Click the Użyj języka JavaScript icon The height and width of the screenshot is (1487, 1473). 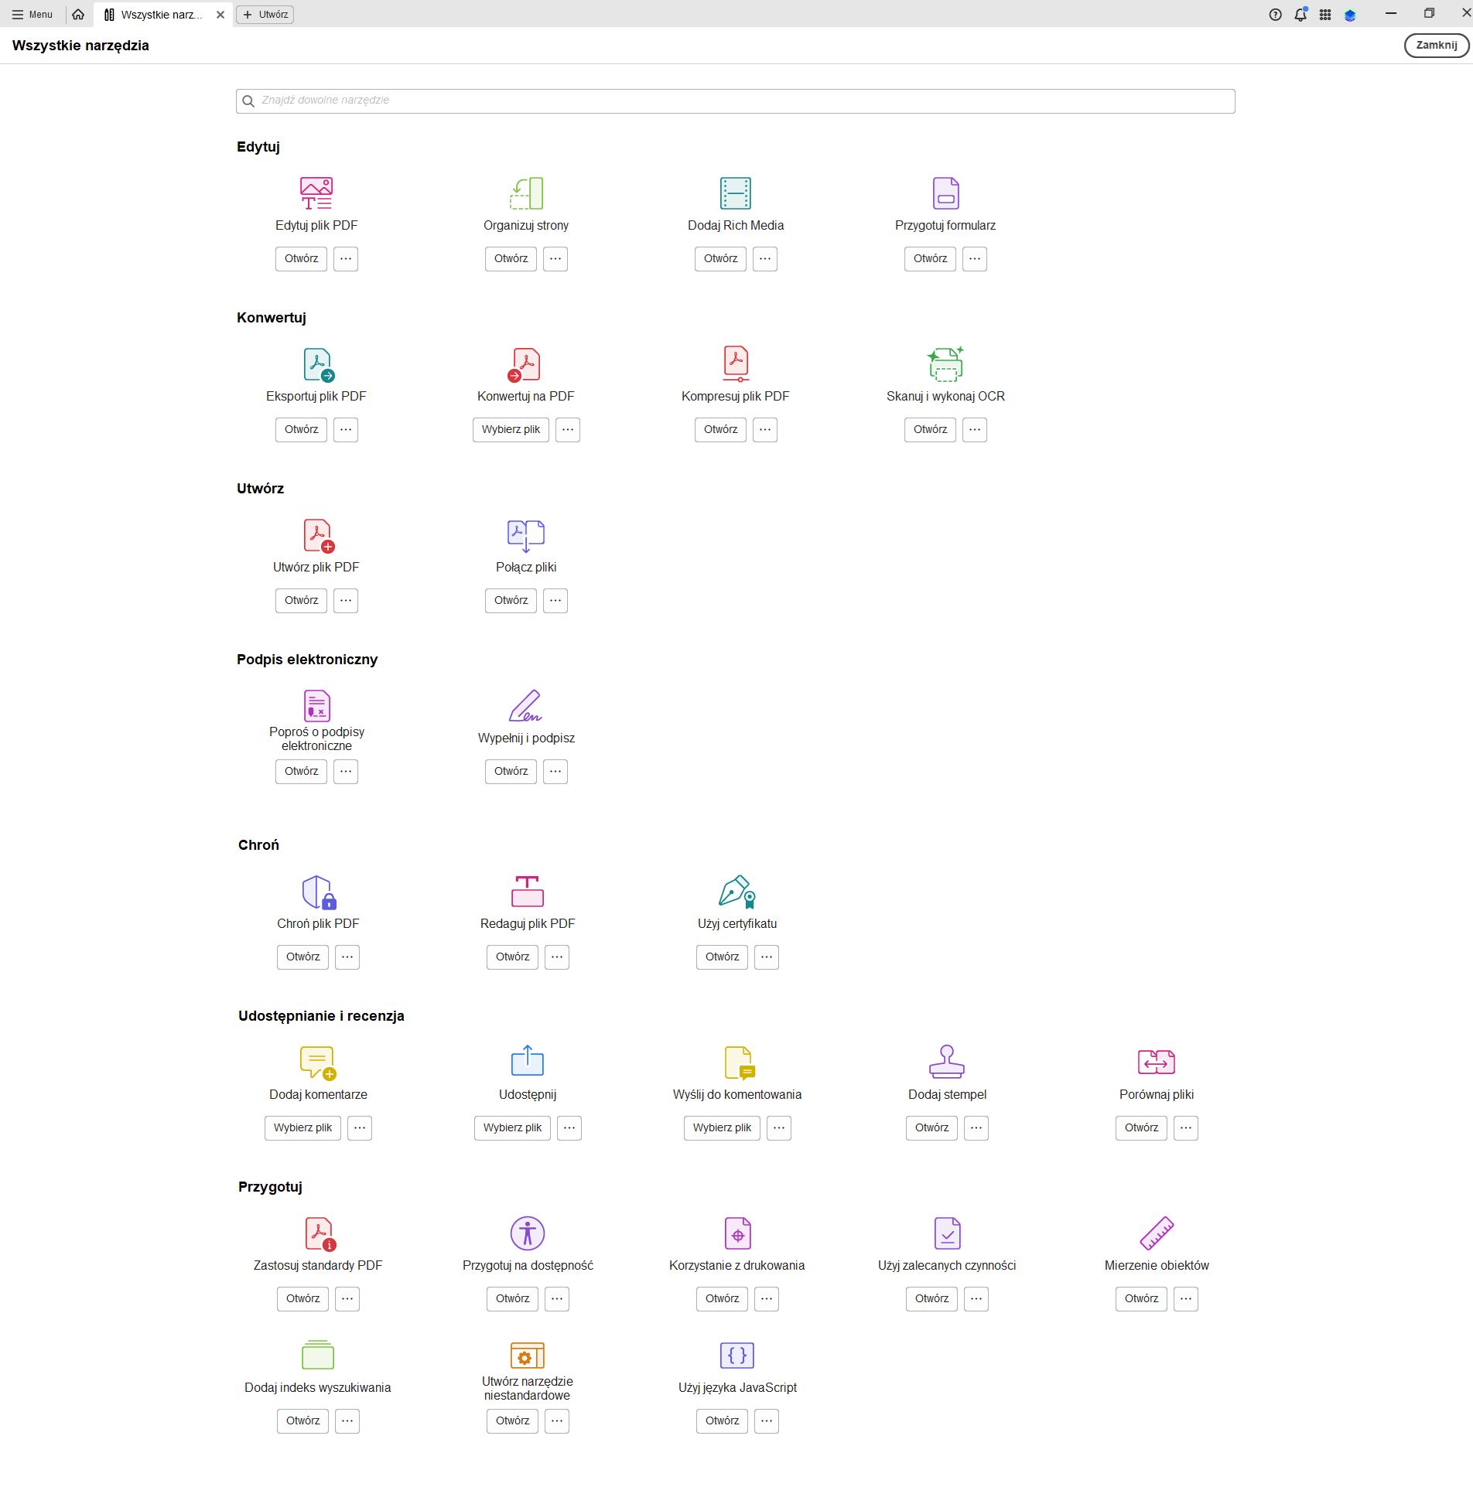tap(736, 1356)
